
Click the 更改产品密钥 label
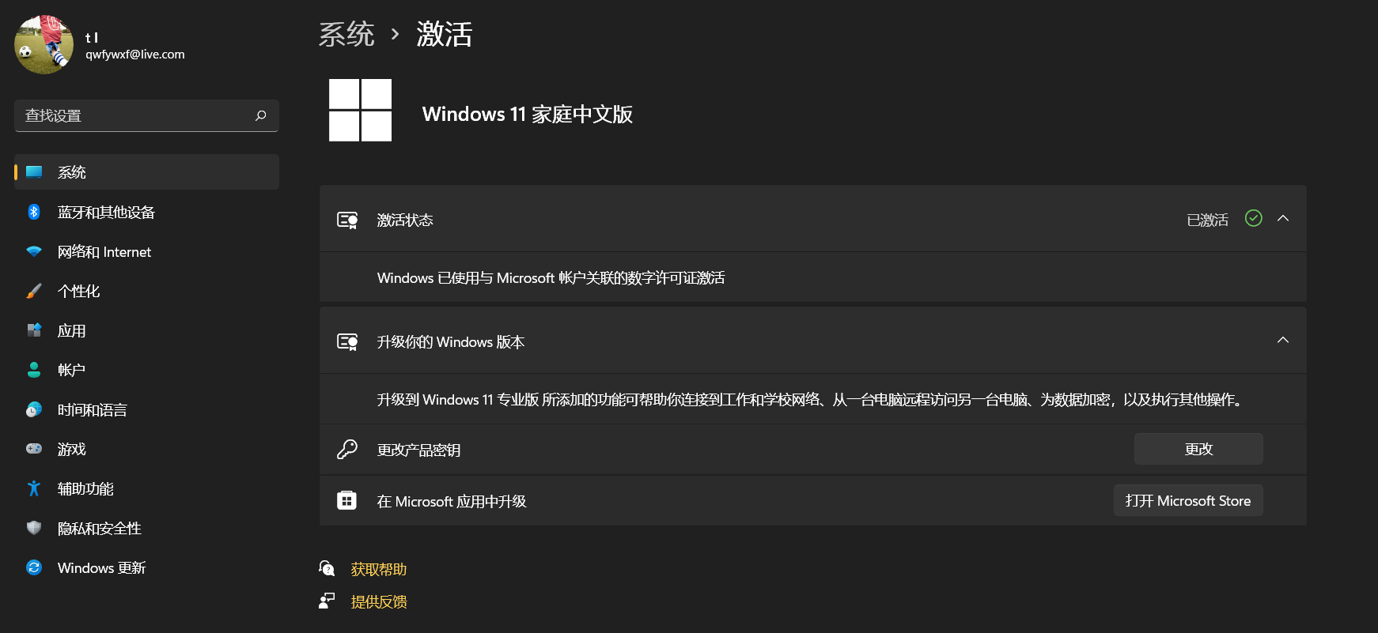[418, 450]
